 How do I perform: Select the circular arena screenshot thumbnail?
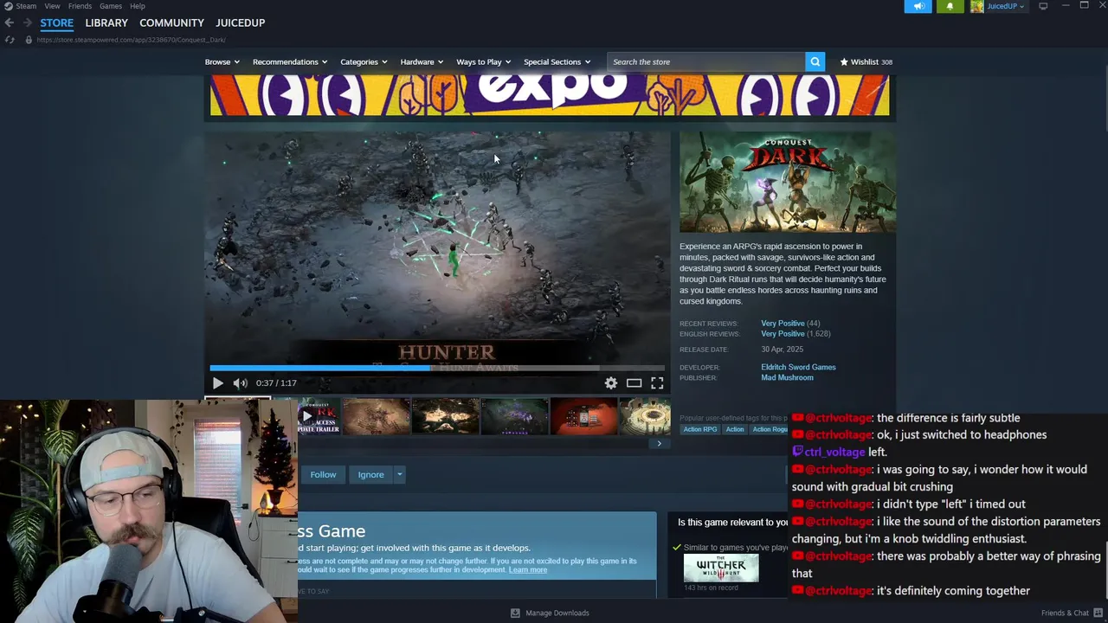645,416
